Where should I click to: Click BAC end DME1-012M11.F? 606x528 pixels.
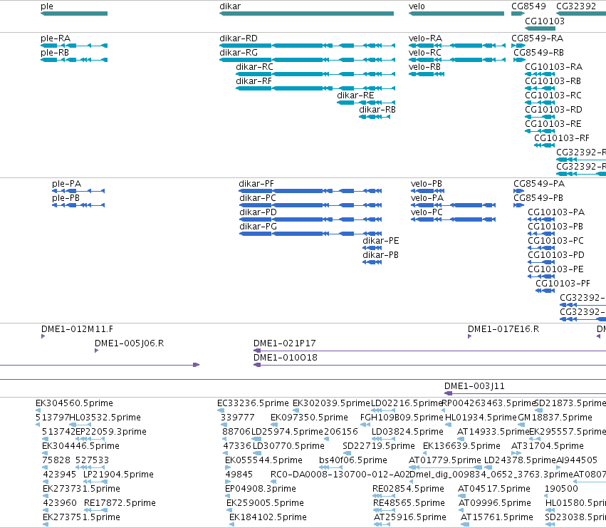coord(43,336)
